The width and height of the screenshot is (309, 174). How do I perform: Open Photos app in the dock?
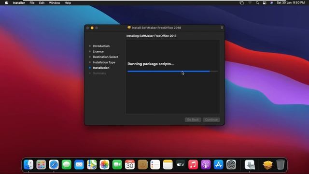point(104,164)
